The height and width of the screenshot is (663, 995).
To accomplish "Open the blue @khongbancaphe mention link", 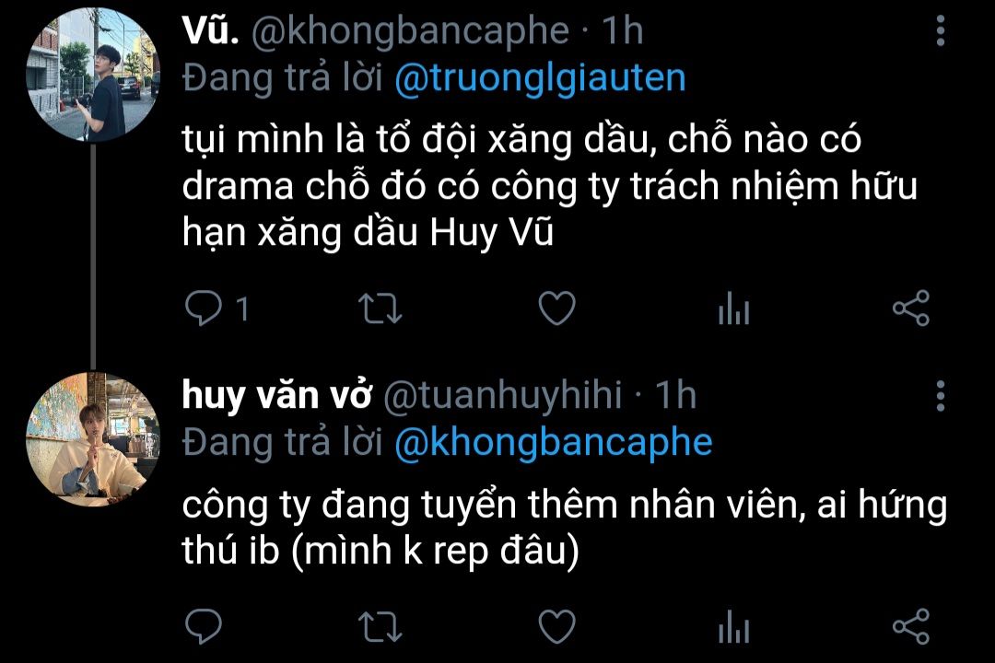I will pyautogui.click(x=554, y=443).
